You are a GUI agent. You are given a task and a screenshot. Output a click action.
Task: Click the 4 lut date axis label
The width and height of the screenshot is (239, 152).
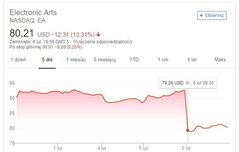[x=102, y=147]
